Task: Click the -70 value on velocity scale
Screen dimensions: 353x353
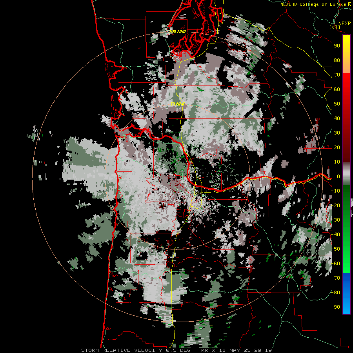Action: click(x=335, y=278)
